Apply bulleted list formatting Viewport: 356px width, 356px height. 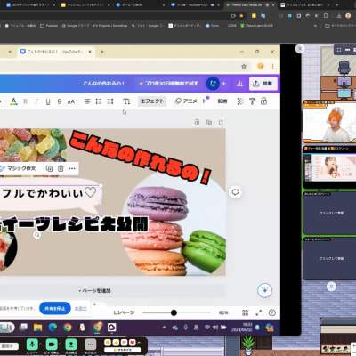pyautogui.click(x=99, y=101)
